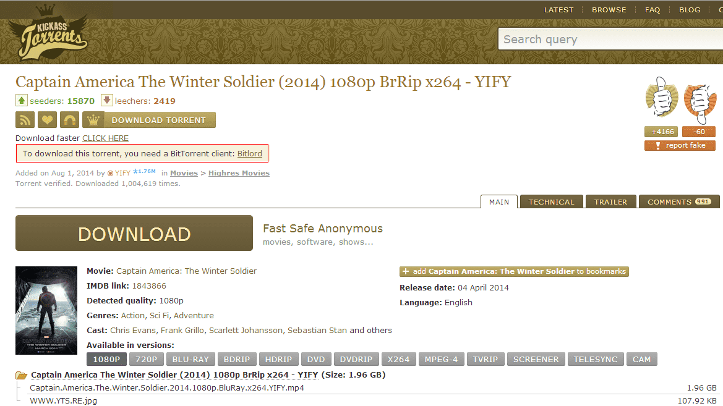Select Browse in top navigation
The width and height of the screenshot is (723, 406).
point(609,10)
